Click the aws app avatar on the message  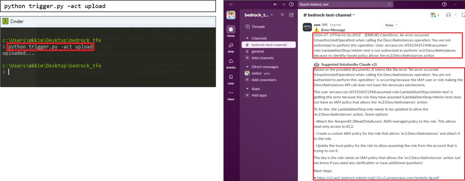(307, 27)
